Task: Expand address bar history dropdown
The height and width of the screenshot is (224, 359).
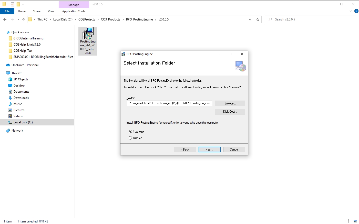Action: (x=250, y=19)
